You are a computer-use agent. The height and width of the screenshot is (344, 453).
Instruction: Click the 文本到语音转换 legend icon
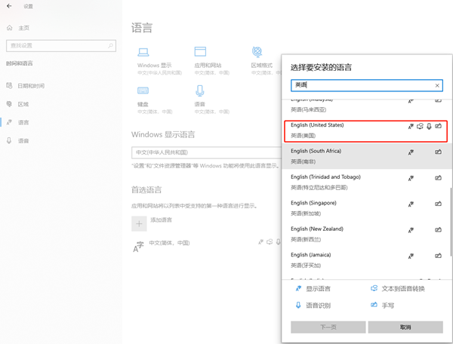click(374, 288)
